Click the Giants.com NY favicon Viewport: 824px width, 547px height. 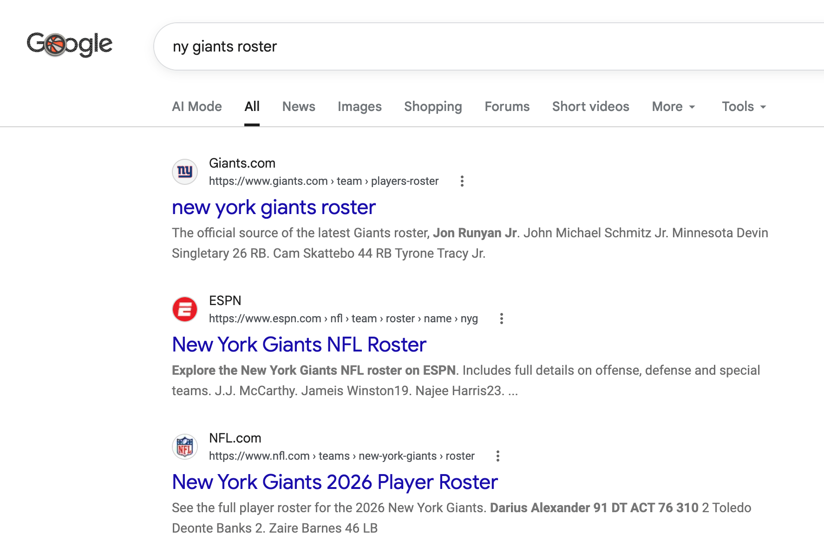[185, 172]
